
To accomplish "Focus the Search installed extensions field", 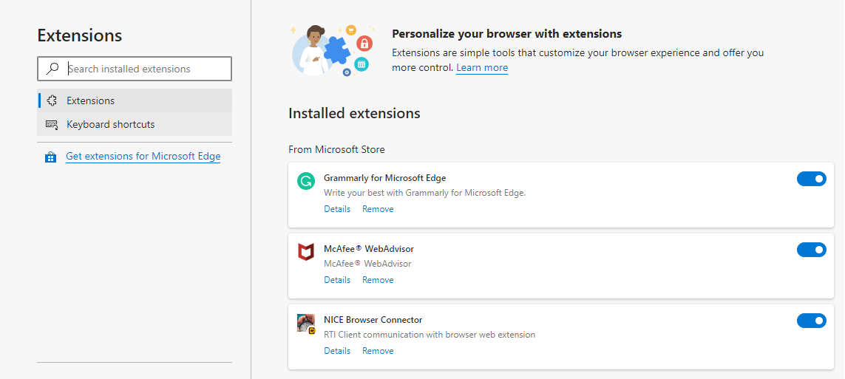I will [135, 69].
